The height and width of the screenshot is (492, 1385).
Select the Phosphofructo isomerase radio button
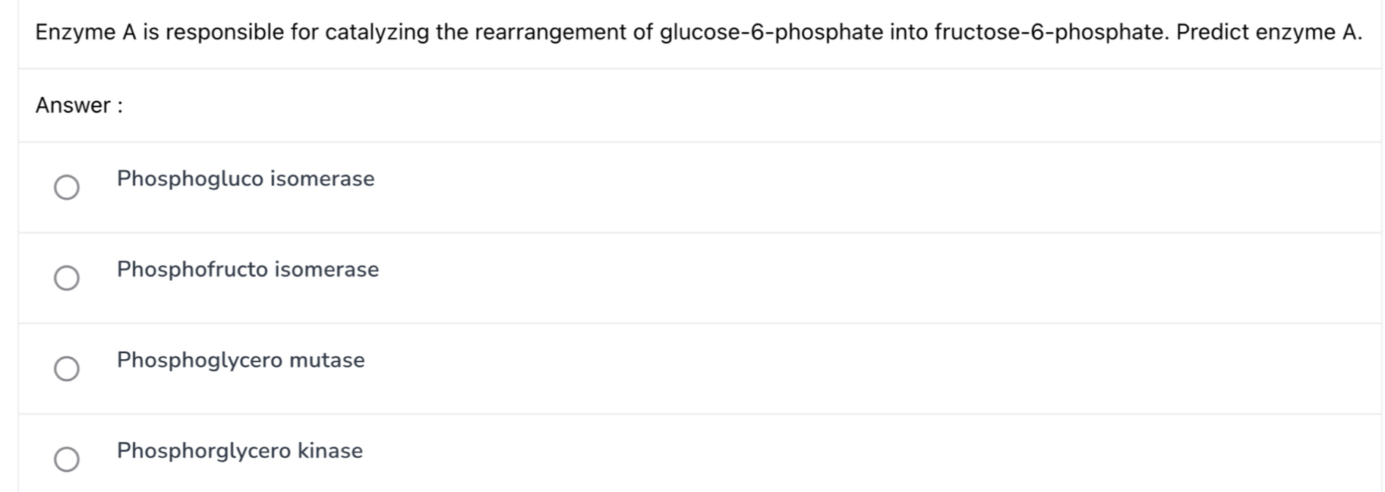click(67, 278)
